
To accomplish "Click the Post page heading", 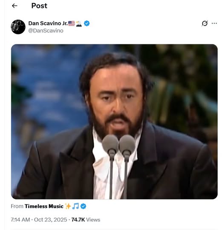I will pos(39,6).
